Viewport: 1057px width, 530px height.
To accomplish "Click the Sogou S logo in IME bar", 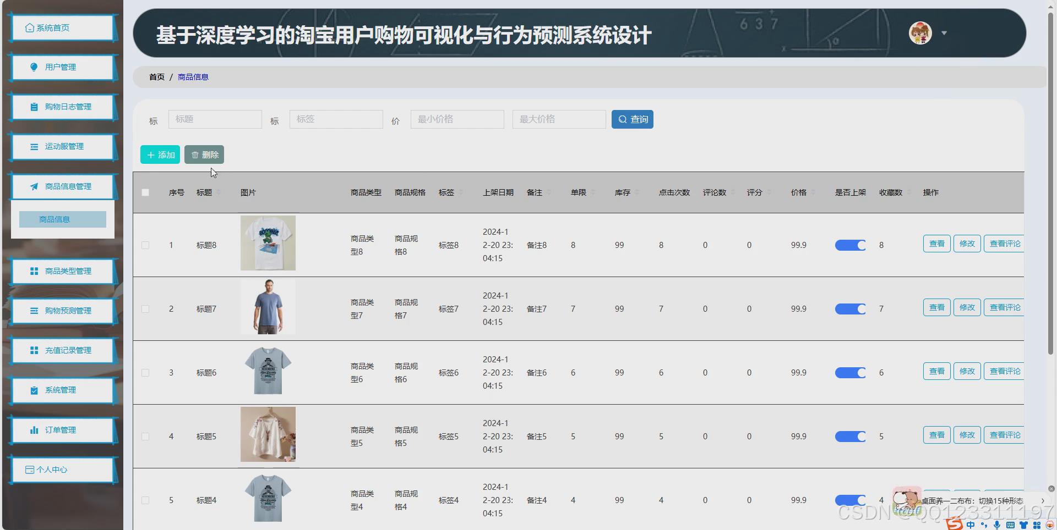I will (x=955, y=525).
